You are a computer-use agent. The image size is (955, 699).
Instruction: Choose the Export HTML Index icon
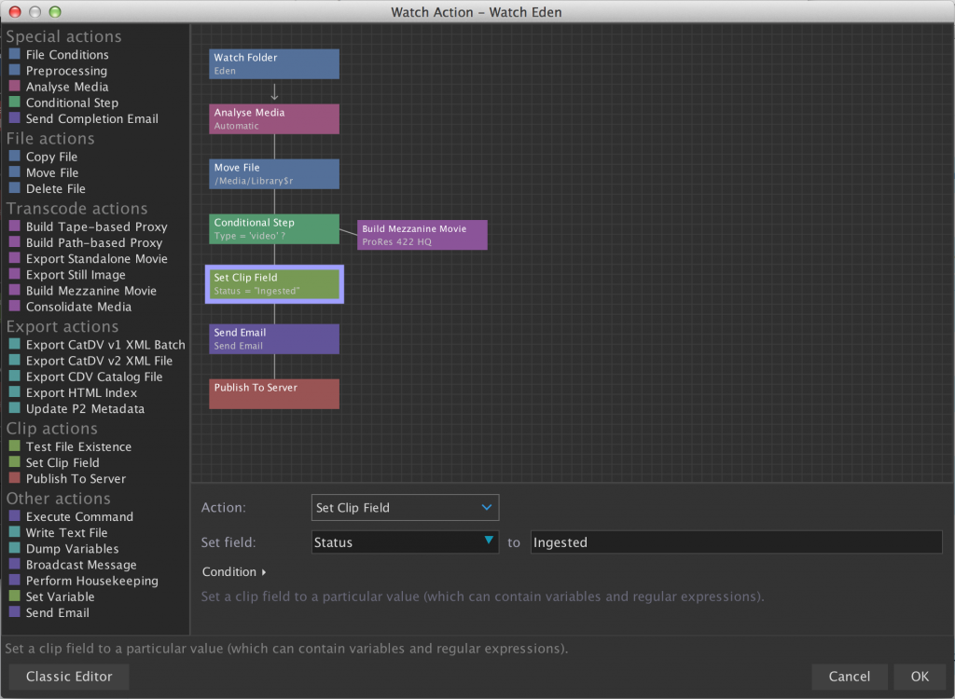click(14, 392)
